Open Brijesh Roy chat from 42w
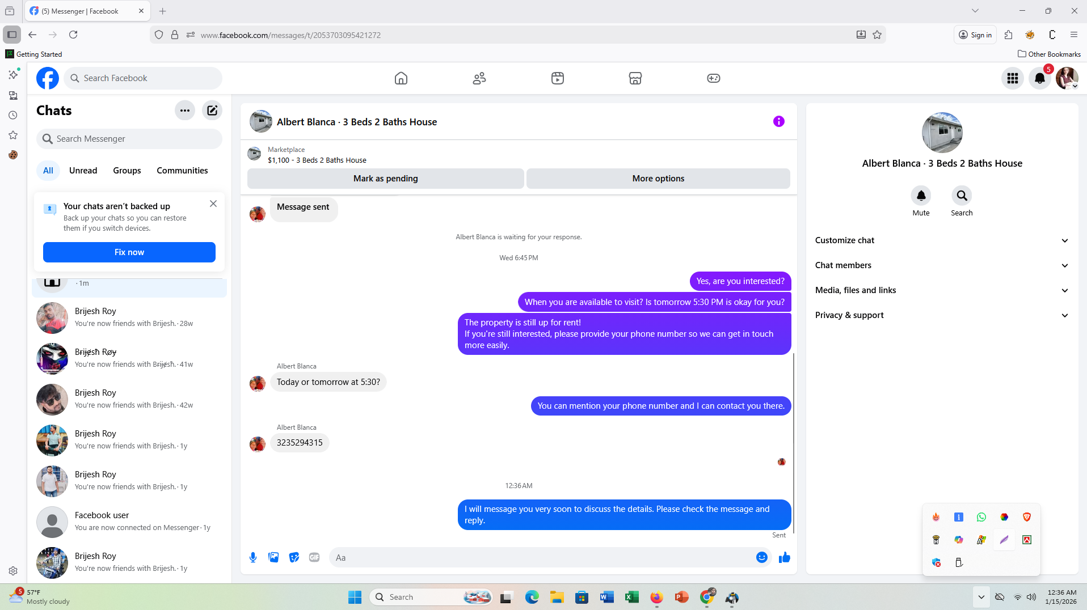The height and width of the screenshot is (610, 1087). [x=129, y=399]
